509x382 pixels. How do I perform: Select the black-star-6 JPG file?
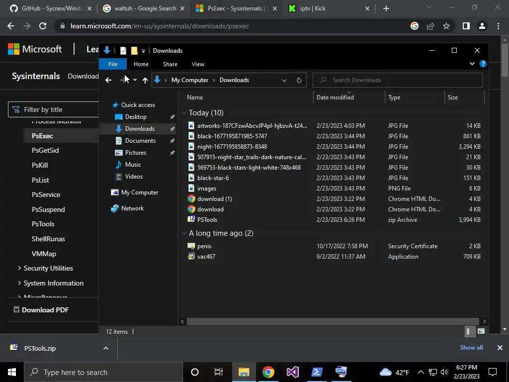point(213,178)
